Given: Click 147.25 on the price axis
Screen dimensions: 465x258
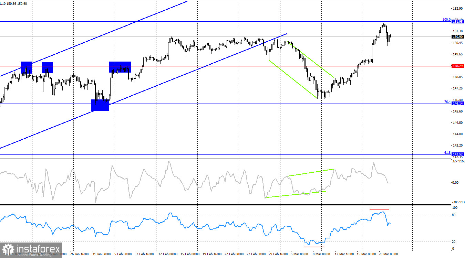Looking at the screenshot, I should click(x=458, y=88).
